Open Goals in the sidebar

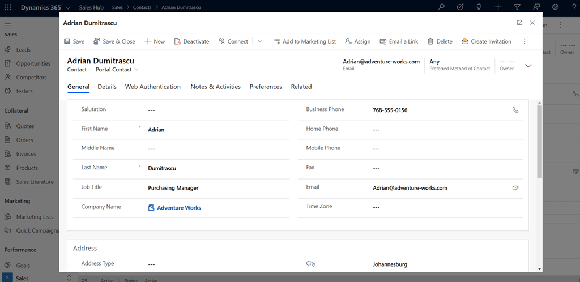pyautogui.click(x=23, y=266)
